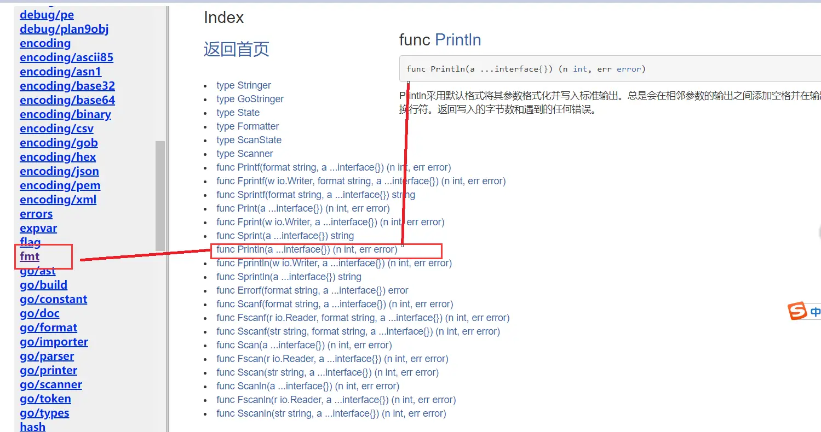Open func Errorf index entry
Image resolution: width=821 pixels, height=432 pixels.
click(x=312, y=290)
